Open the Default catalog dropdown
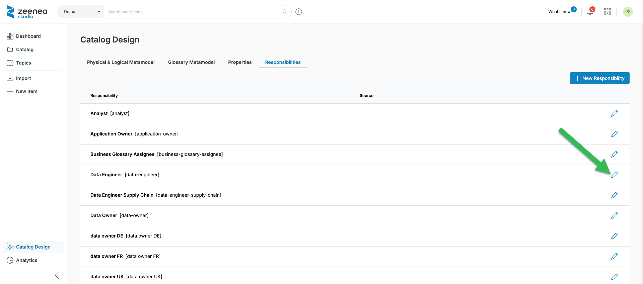 point(81,12)
